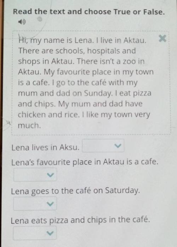
Task: Click chevron arrow below pizza and chips statement
Action: pyautogui.click(x=50, y=233)
